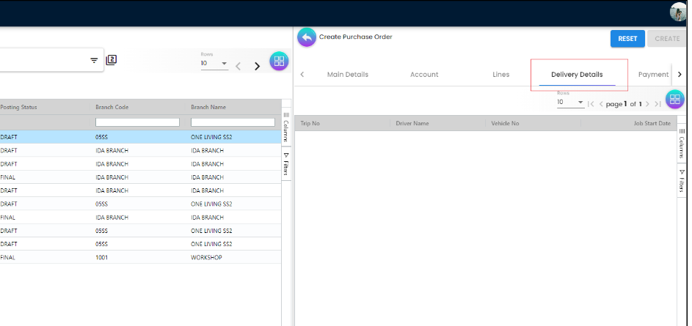Viewport: 692px width, 326px height.
Task: Click the RESET button
Action: (x=627, y=39)
